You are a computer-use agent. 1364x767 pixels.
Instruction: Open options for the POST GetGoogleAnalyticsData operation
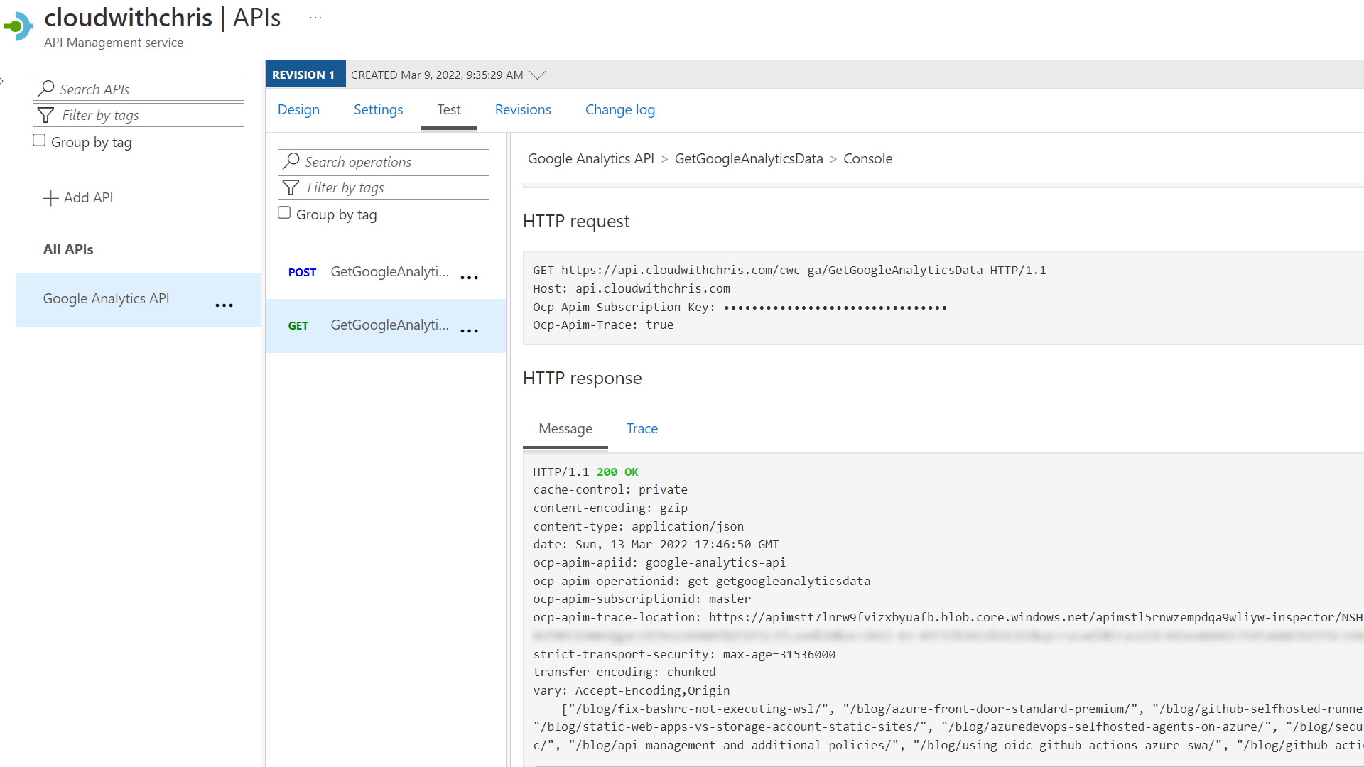(469, 277)
